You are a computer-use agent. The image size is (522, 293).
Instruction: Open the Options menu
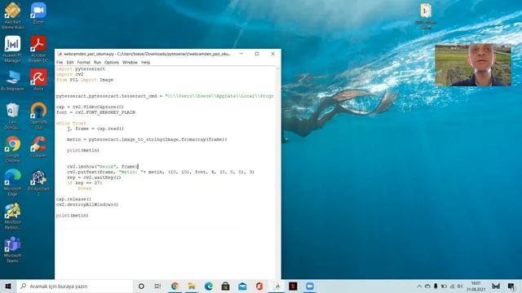click(x=112, y=62)
